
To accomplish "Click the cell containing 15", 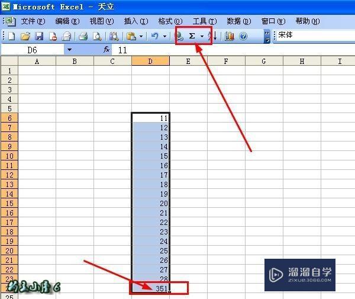I will click(x=150, y=156).
